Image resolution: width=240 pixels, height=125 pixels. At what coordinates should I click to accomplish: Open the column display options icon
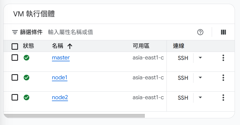(x=223, y=32)
